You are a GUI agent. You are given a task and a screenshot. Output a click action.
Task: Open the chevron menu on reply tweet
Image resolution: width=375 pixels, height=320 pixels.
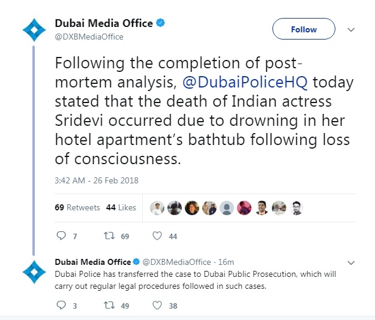[x=351, y=263]
